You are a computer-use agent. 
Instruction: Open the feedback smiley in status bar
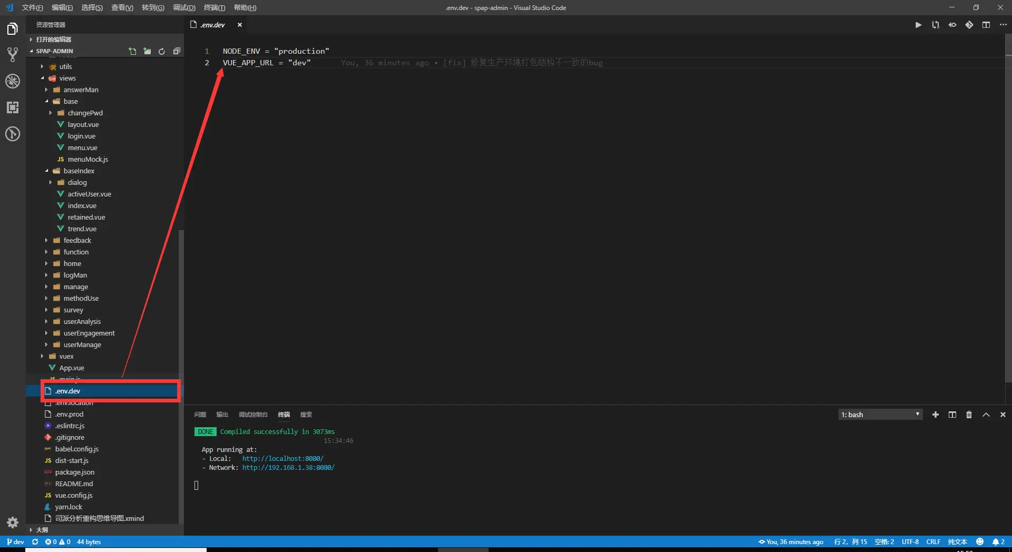pyautogui.click(x=980, y=541)
